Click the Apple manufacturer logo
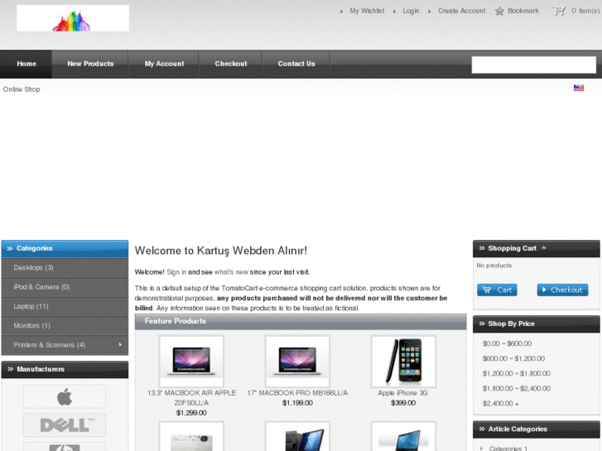The image size is (602, 451). (65, 396)
